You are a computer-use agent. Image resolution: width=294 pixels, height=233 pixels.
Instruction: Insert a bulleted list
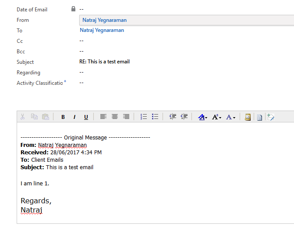(155, 117)
